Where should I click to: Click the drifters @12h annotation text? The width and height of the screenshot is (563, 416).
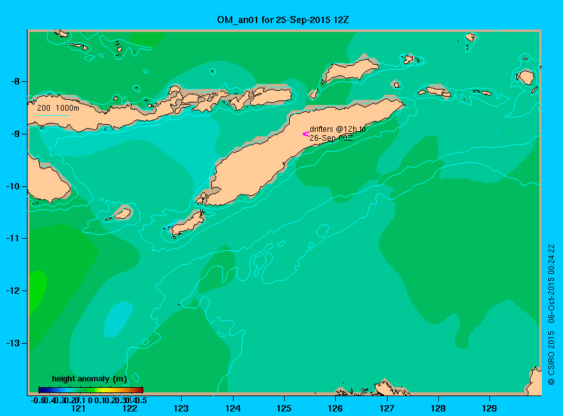click(338, 133)
